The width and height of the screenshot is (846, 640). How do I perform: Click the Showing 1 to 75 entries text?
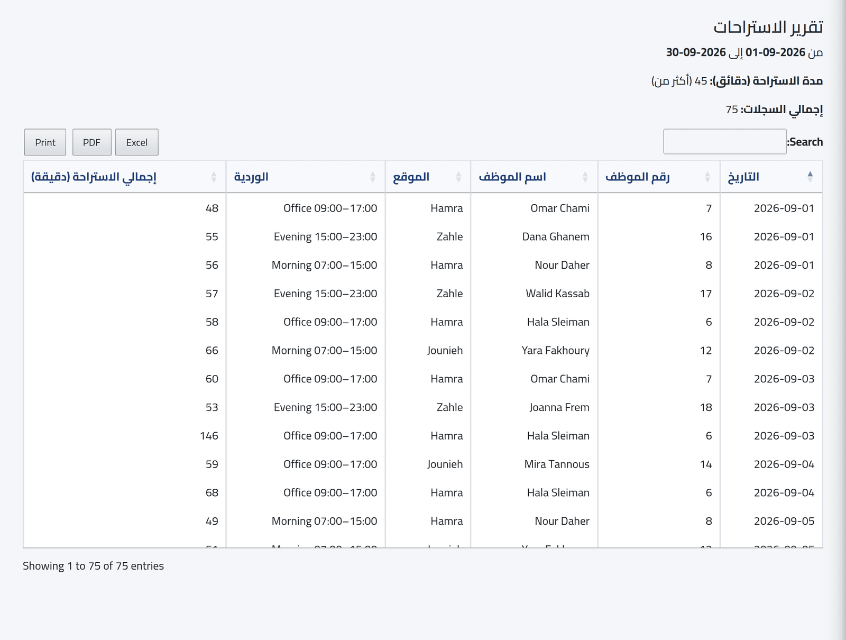93,566
